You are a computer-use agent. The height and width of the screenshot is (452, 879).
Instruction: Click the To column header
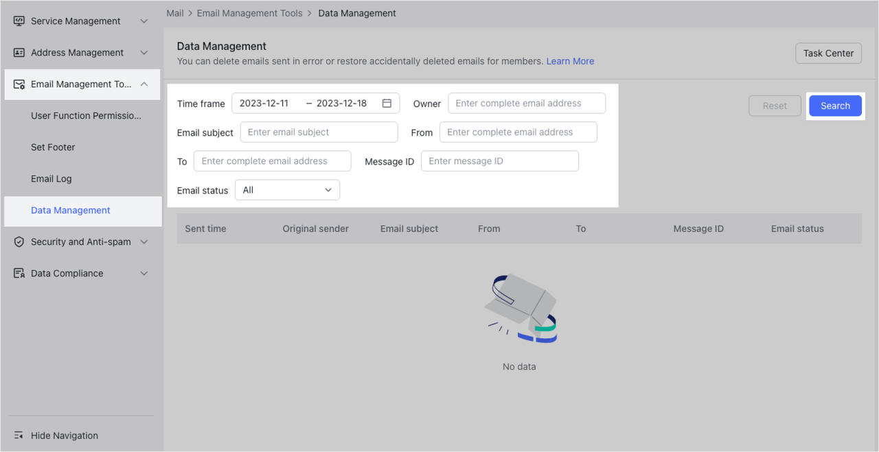pyautogui.click(x=581, y=228)
